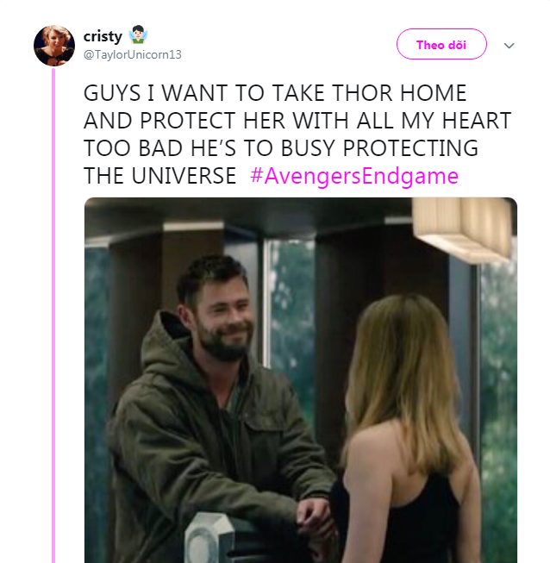Click the line "TOO BAD HE'S TO BUSY PROTECTING"
Image resolution: width=550 pixels, height=563 pixels.
(x=280, y=148)
